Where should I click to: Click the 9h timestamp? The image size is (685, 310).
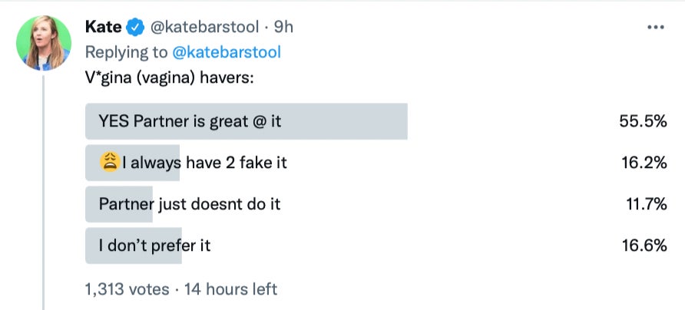(283, 27)
